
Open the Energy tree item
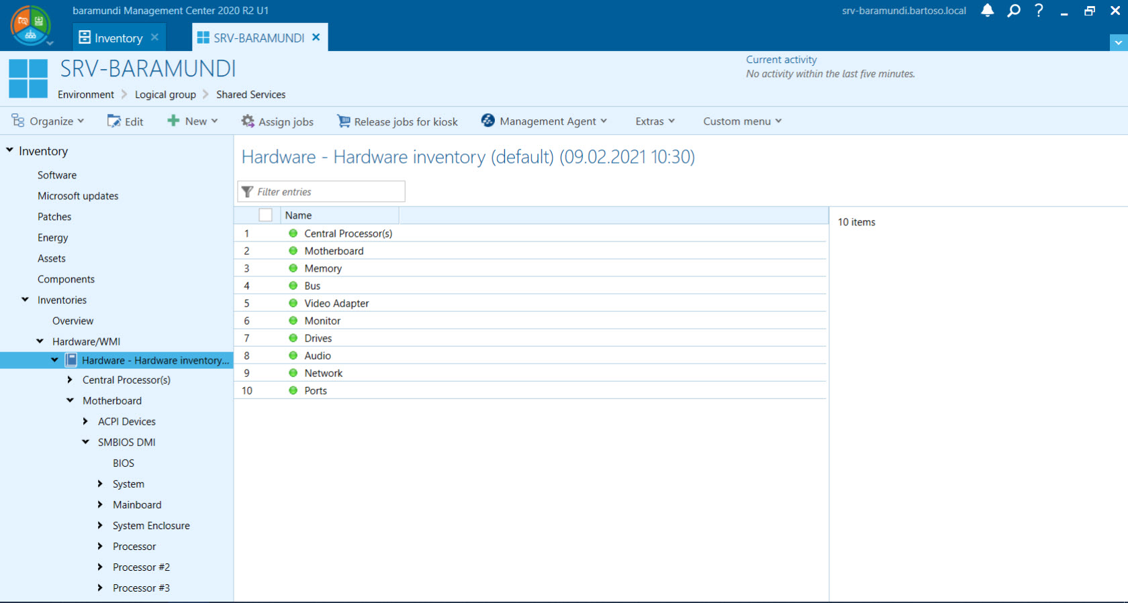(x=53, y=237)
